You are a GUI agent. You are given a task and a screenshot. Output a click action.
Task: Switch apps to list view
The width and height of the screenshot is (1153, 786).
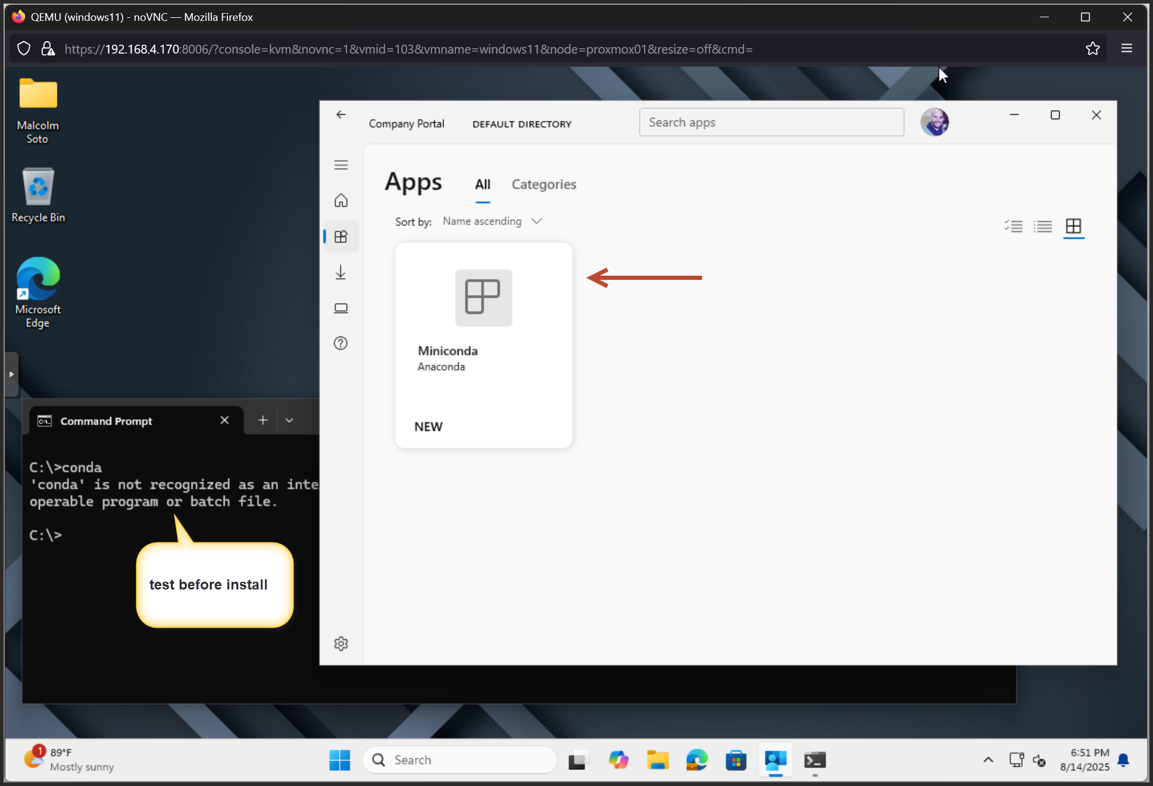click(x=1043, y=226)
